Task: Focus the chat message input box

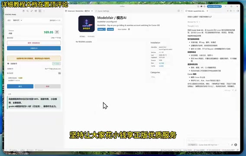Action: 212,140
